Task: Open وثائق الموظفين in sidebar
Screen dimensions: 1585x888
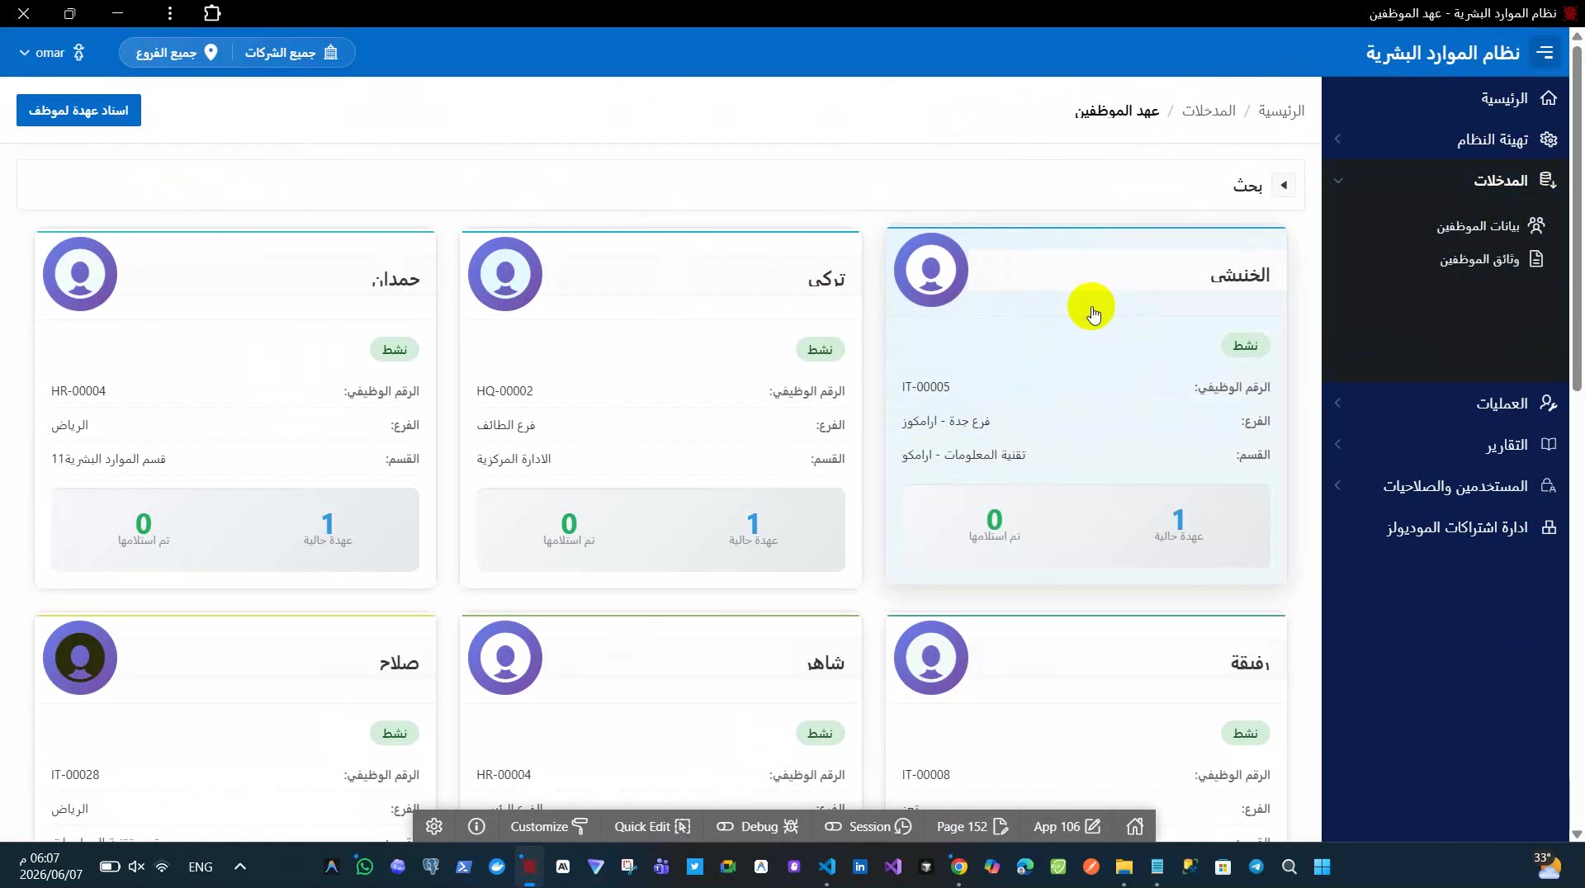Action: tap(1479, 260)
